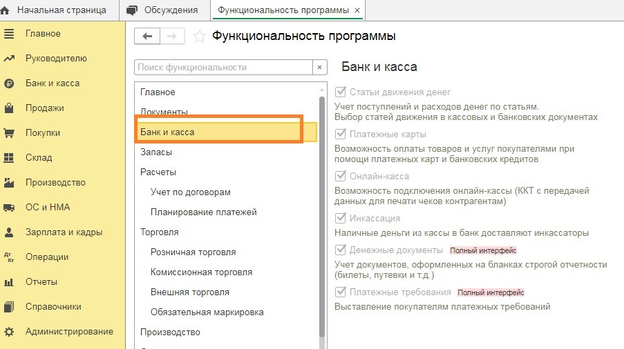624x349 pixels.
Task: Close the Функциональность программы tab
Action: pos(357,10)
